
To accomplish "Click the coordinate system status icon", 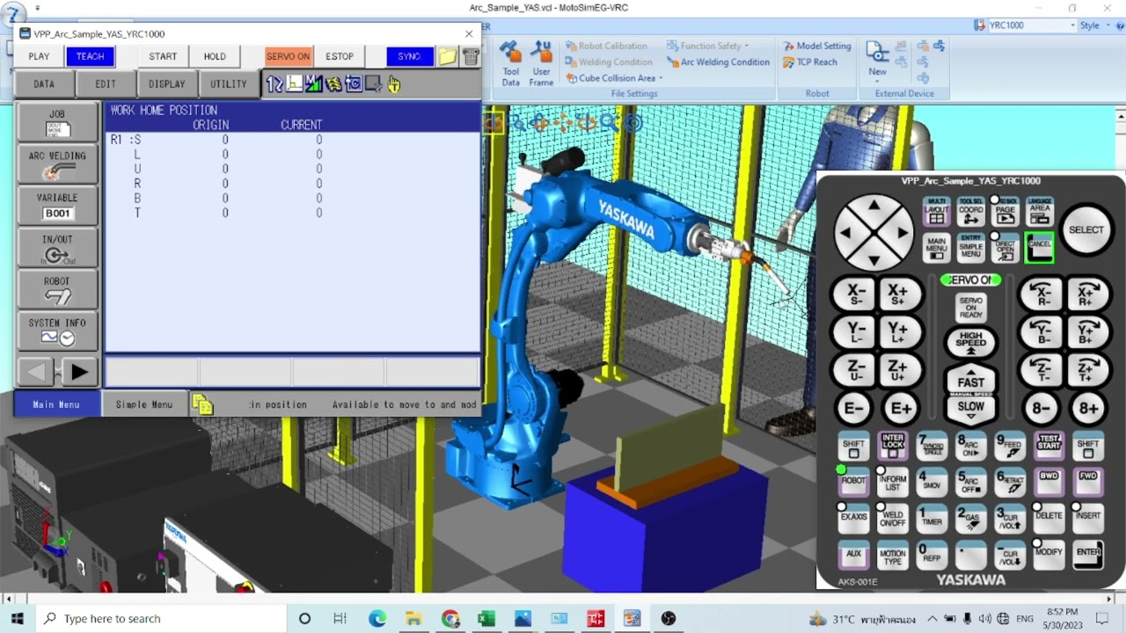I will click(295, 84).
